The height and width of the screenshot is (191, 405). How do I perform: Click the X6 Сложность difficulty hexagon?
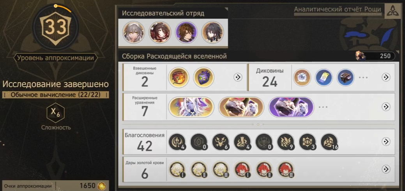[55, 113]
